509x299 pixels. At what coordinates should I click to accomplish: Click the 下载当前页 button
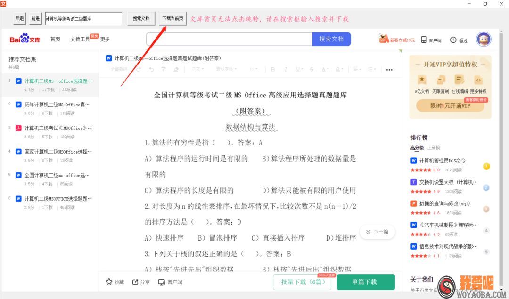coord(172,19)
